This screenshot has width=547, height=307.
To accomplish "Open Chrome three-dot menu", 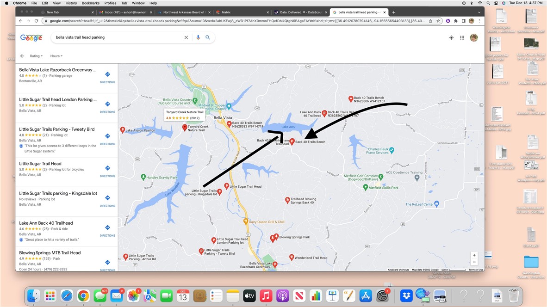I will tap(479, 21).
